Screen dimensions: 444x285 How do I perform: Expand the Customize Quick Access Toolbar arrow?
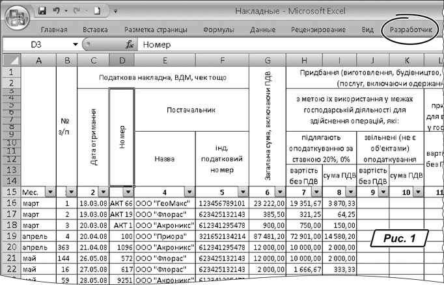click(x=116, y=12)
